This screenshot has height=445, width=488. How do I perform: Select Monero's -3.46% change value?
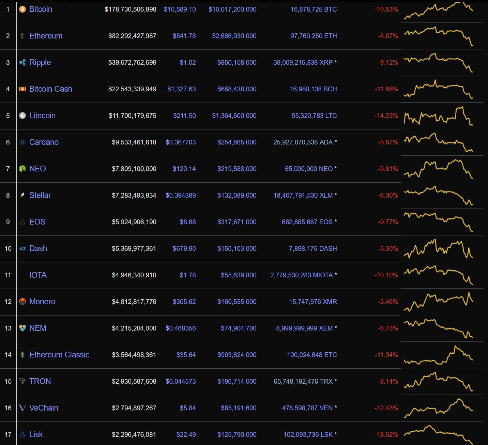coord(388,302)
